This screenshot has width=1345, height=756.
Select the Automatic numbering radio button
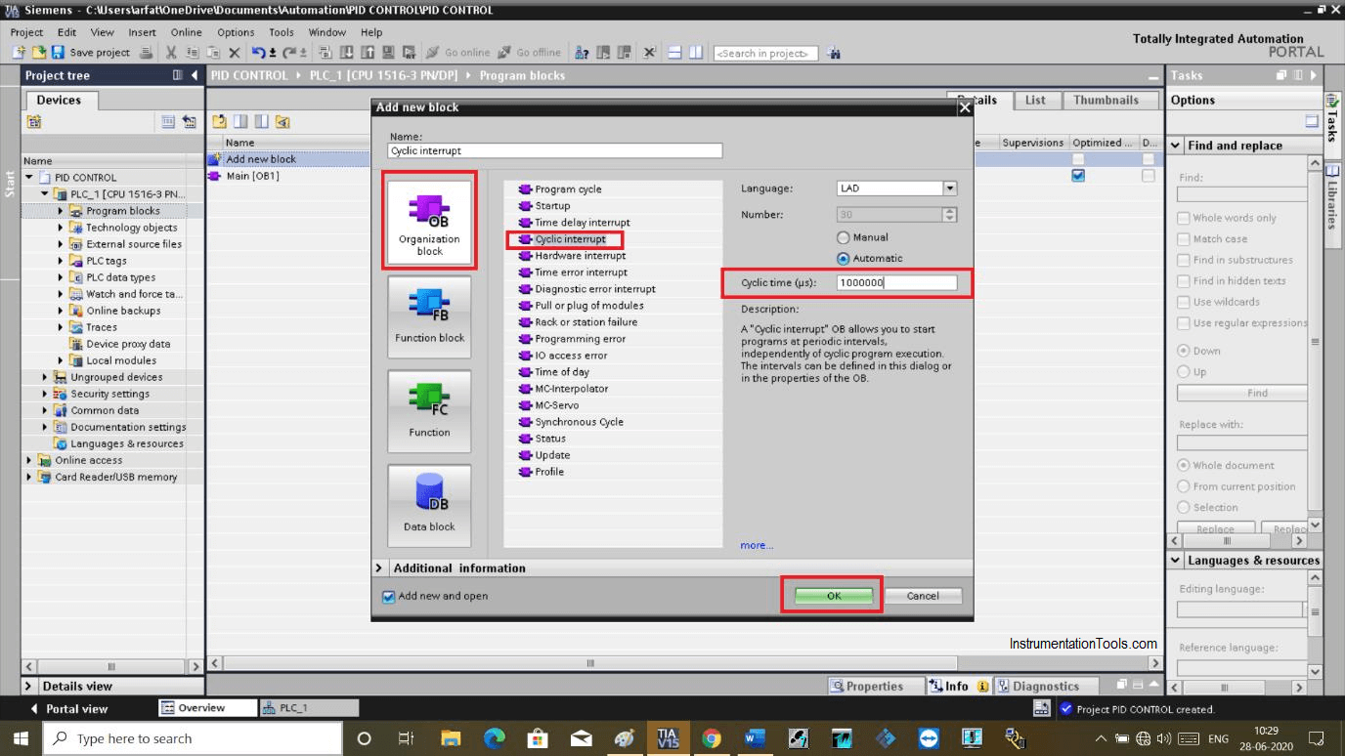coord(844,259)
